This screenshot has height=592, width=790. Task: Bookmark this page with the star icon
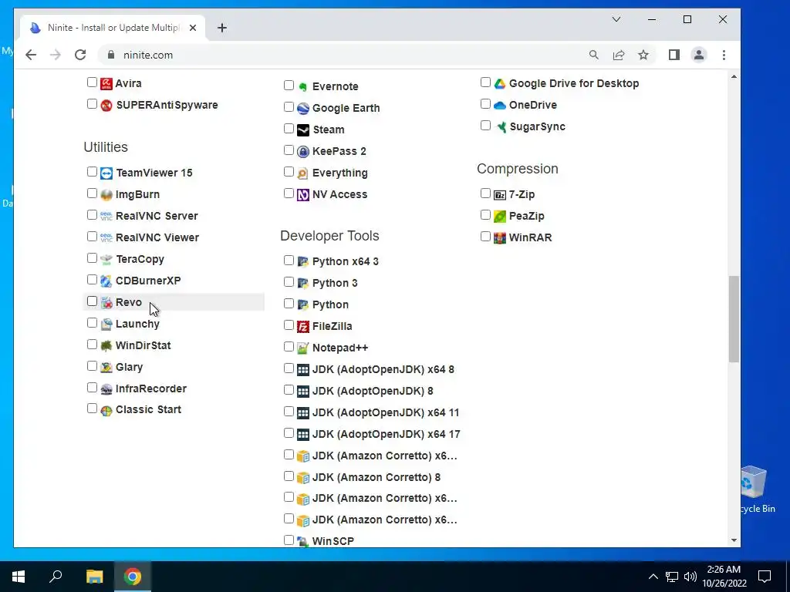(643, 55)
